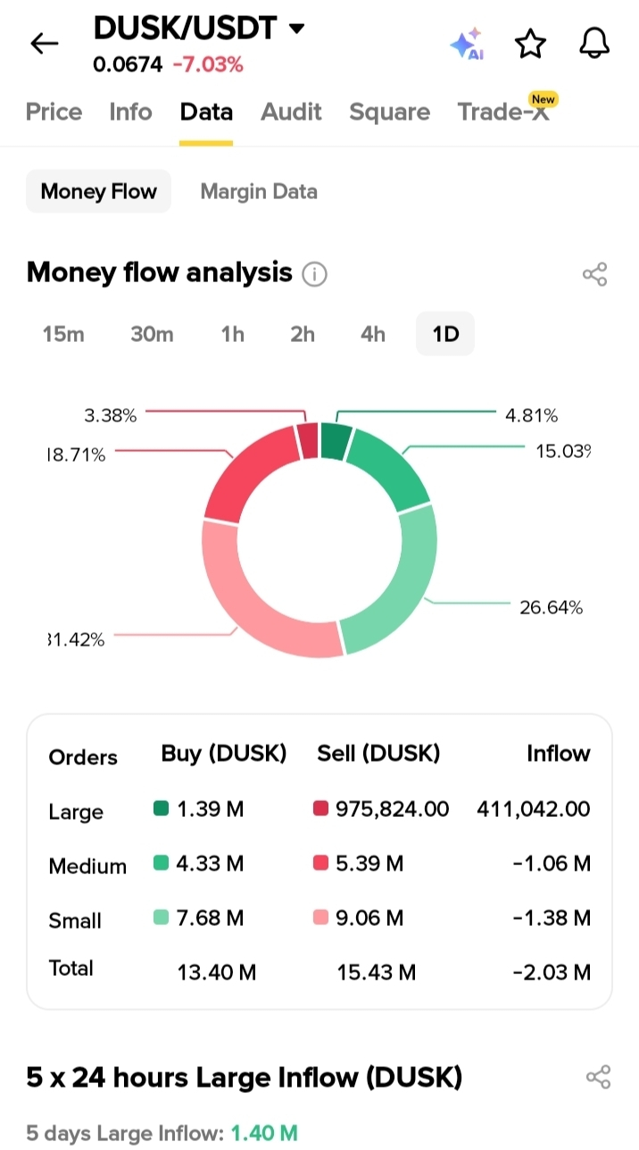Image resolution: width=639 pixels, height=1150 pixels.
Task: Select the 4h time interval
Action: (x=373, y=334)
